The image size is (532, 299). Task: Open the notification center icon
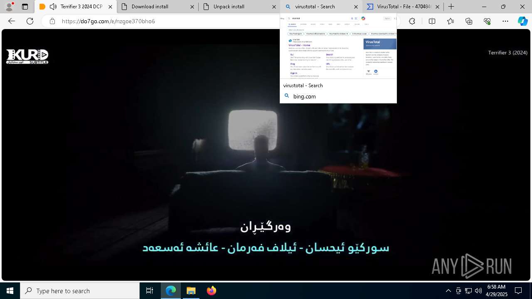click(518, 291)
